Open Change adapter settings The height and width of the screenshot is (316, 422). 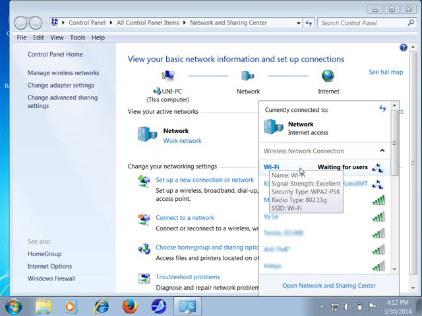(x=61, y=85)
